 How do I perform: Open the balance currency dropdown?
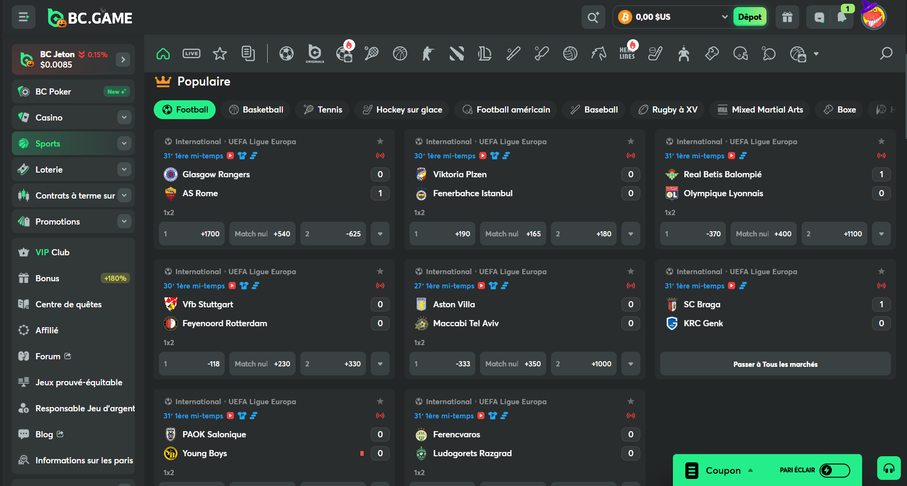coord(724,17)
